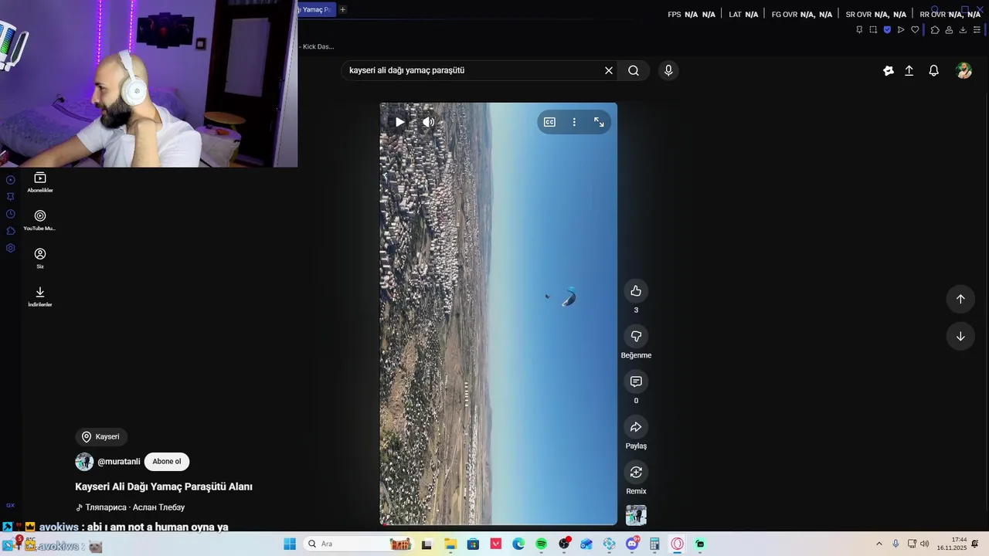Open browser easy setup menu
Image resolution: width=989 pixels, height=556 pixels.
[977, 30]
